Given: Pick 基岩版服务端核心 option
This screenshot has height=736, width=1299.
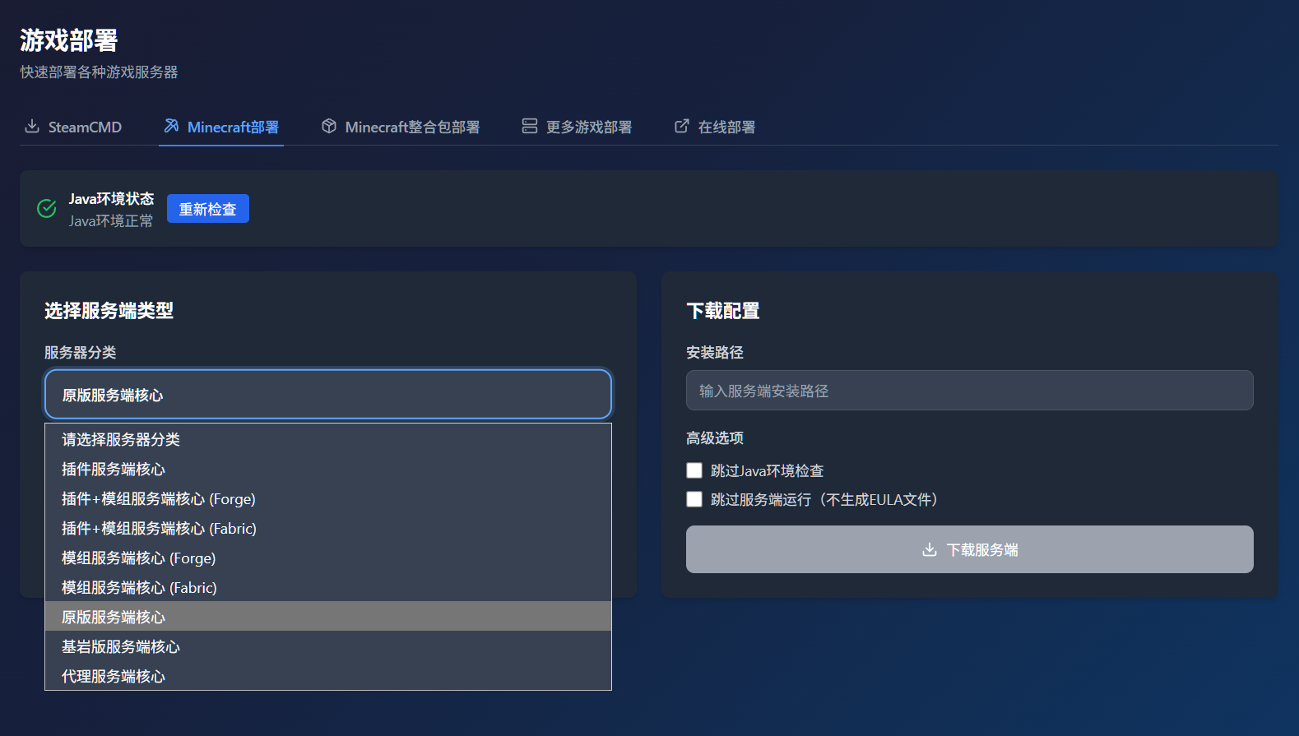Looking at the screenshot, I should point(328,646).
